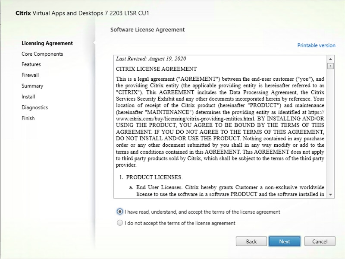This screenshot has height=259, width=345.
Task: Click the Back button
Action: [251, 241]
